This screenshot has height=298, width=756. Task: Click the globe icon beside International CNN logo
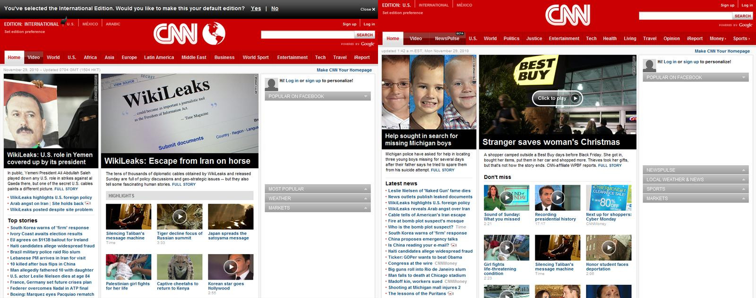214,34
